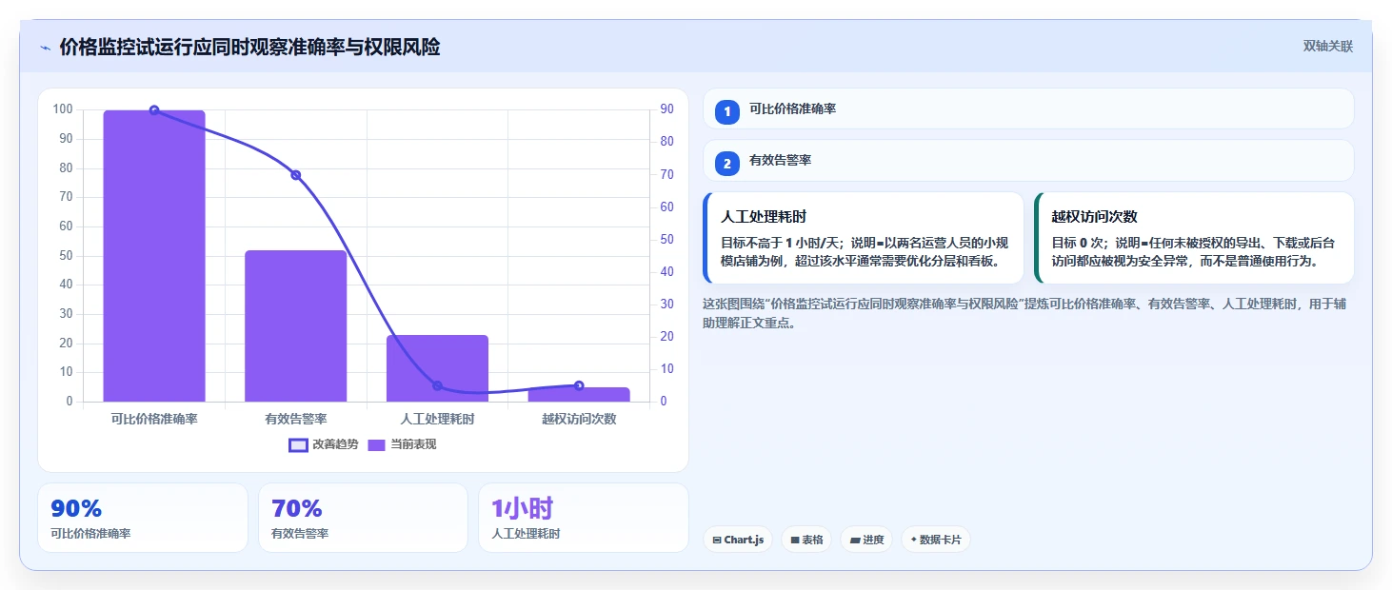The image size is (1392, 590).
Task: Click x-axis label 可比价格准确率
Action: (154, 419)
